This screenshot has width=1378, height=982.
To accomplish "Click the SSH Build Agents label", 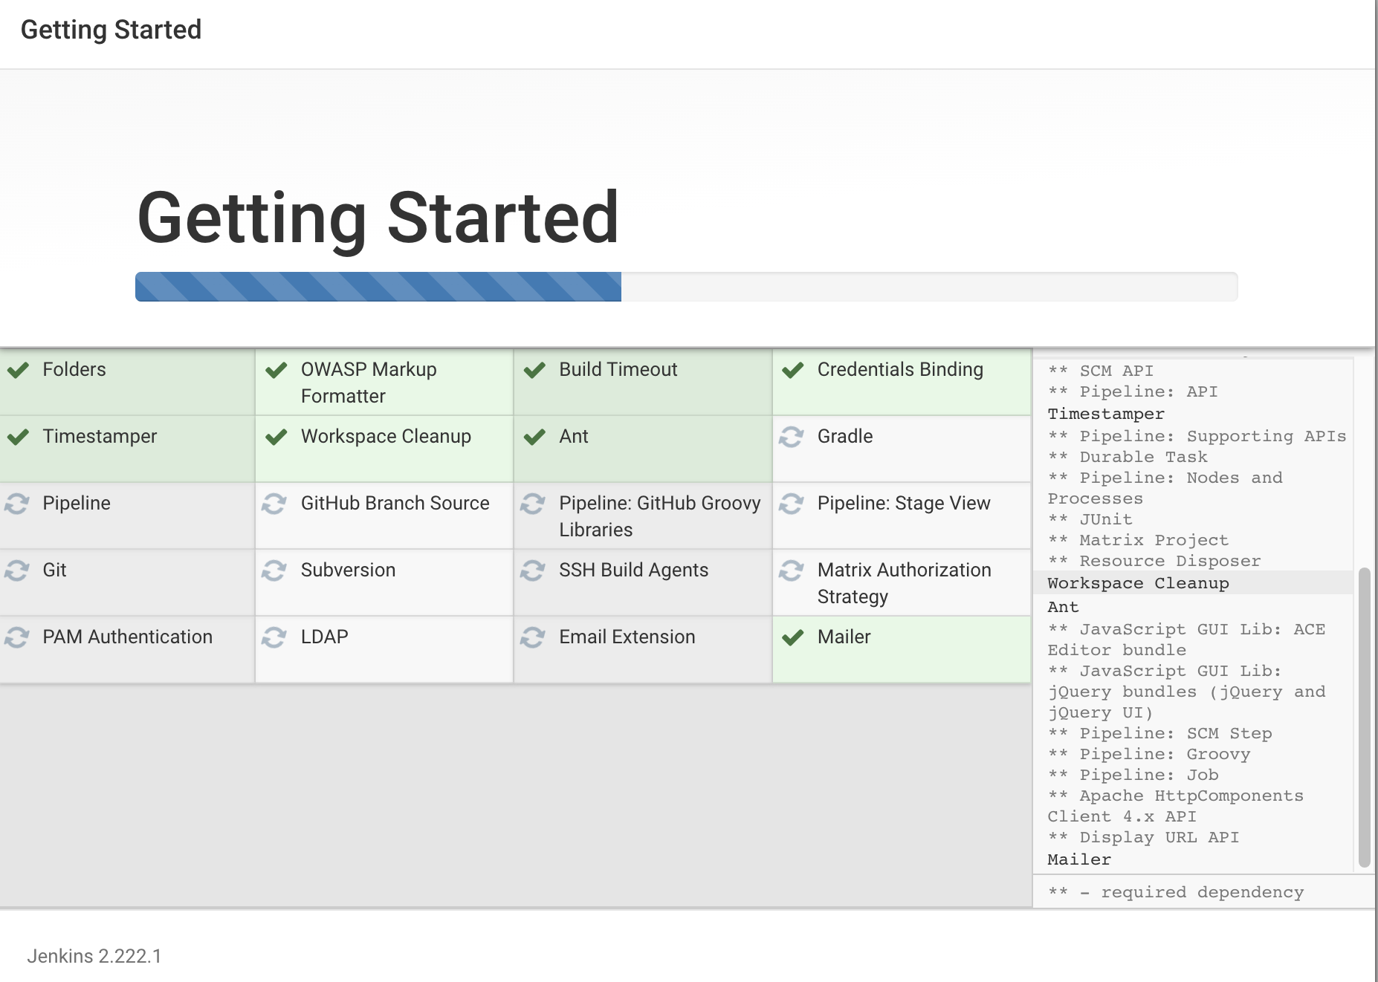I will coord(633,570).
